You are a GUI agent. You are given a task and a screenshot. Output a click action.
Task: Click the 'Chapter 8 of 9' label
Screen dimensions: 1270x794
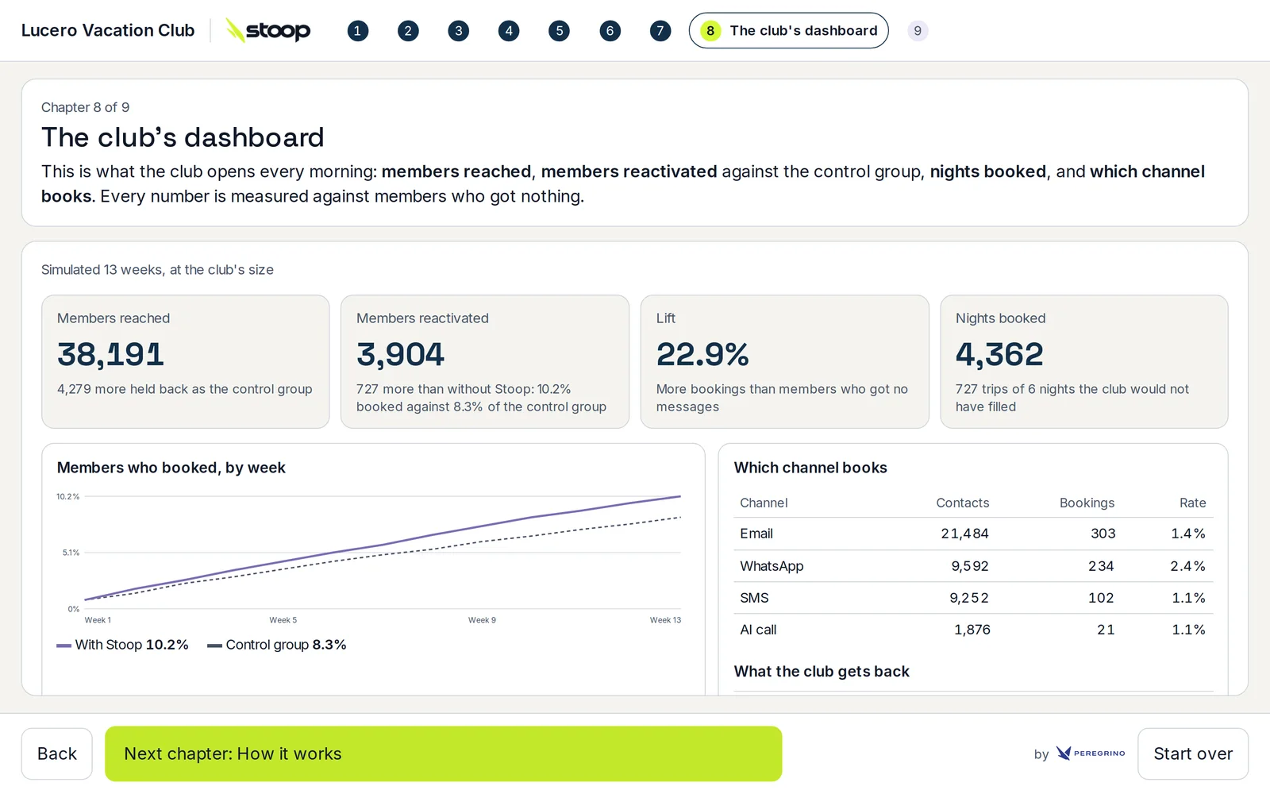point(85,107)
